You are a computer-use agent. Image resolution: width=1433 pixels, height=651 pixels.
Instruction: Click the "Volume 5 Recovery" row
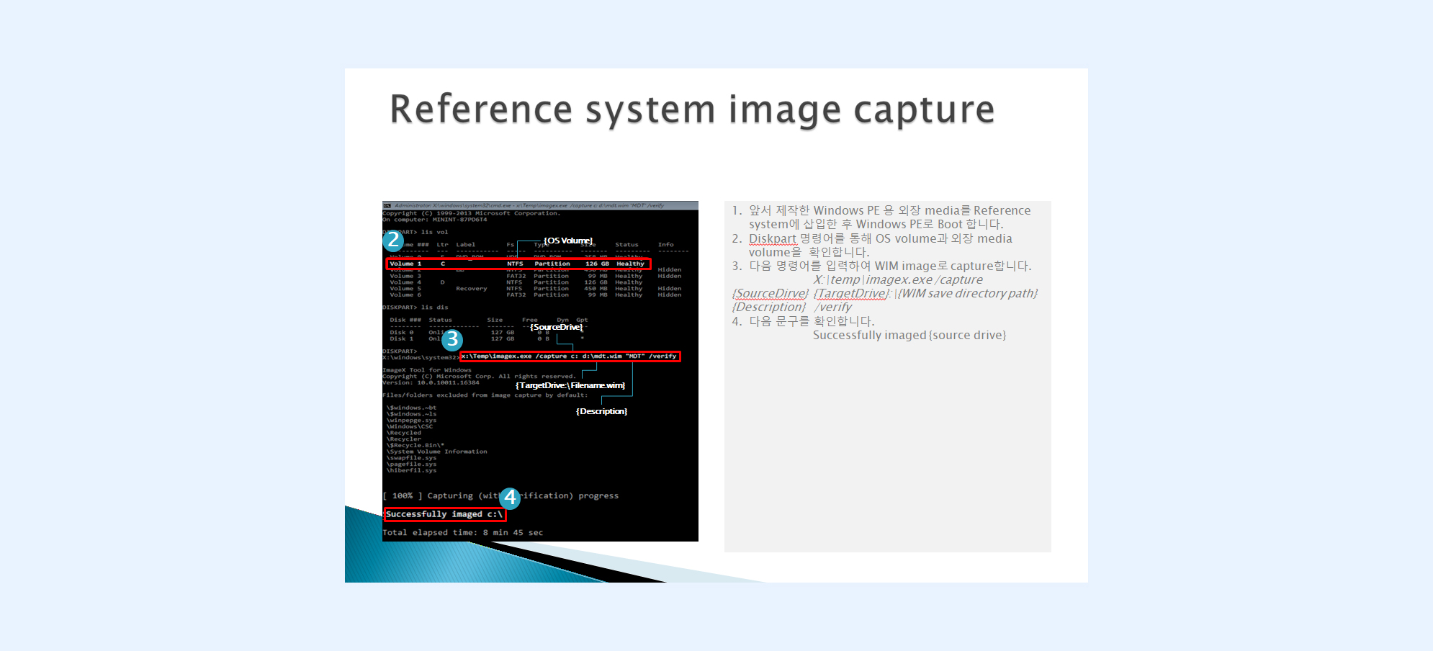pos(535,289)
